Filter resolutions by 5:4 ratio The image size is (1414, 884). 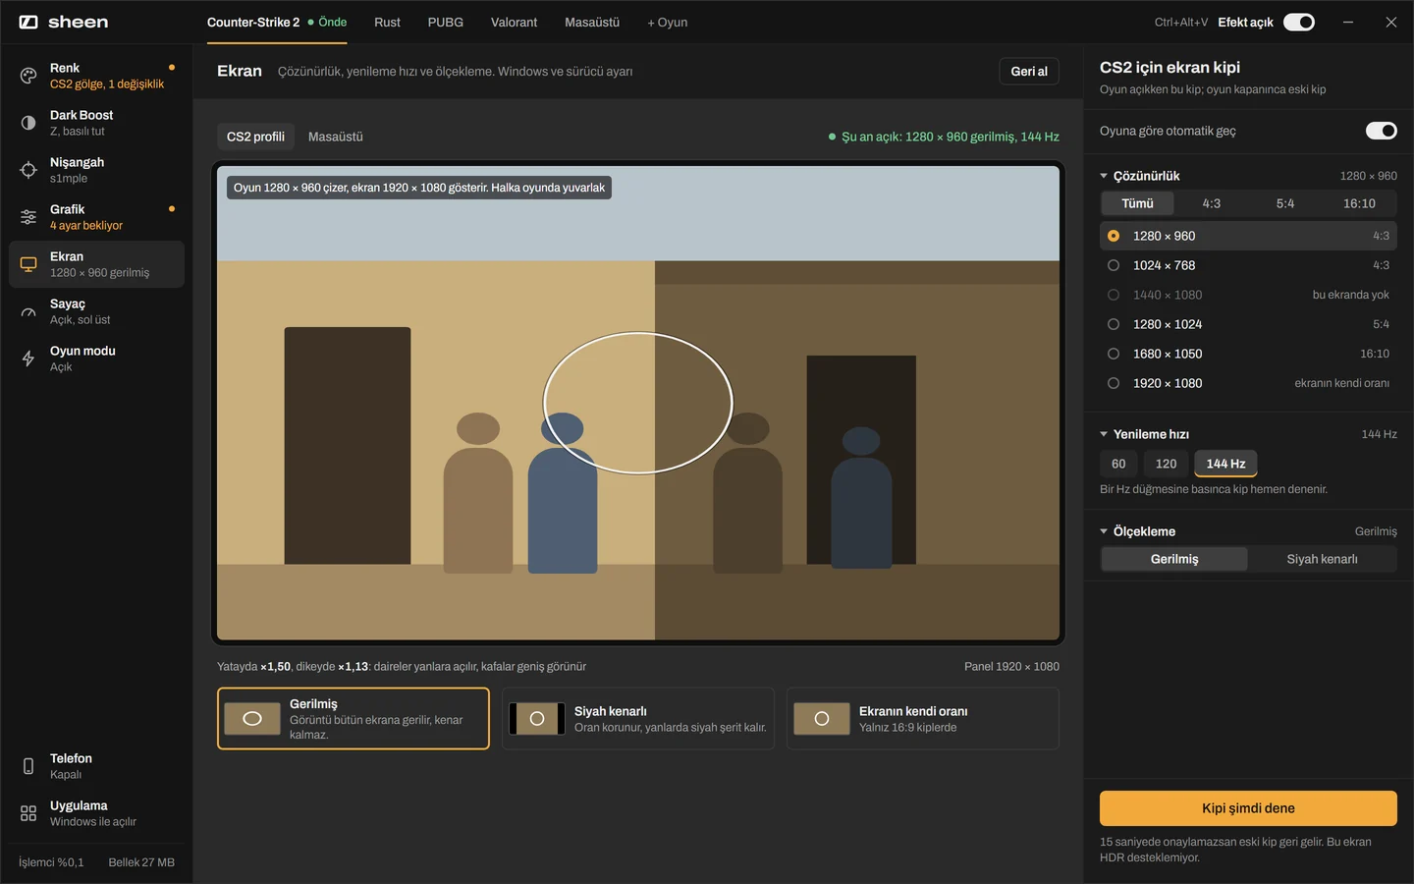pos(1285,203)
